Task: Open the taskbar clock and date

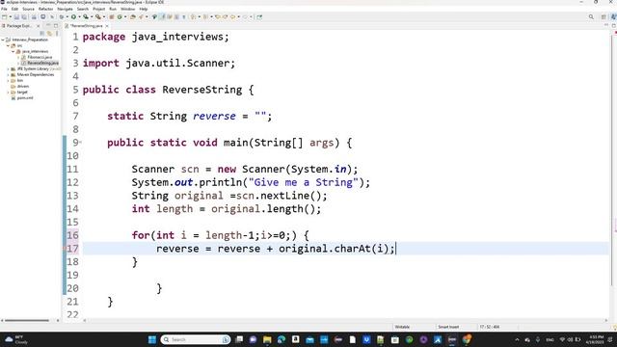Action: (x=595, y=339)
